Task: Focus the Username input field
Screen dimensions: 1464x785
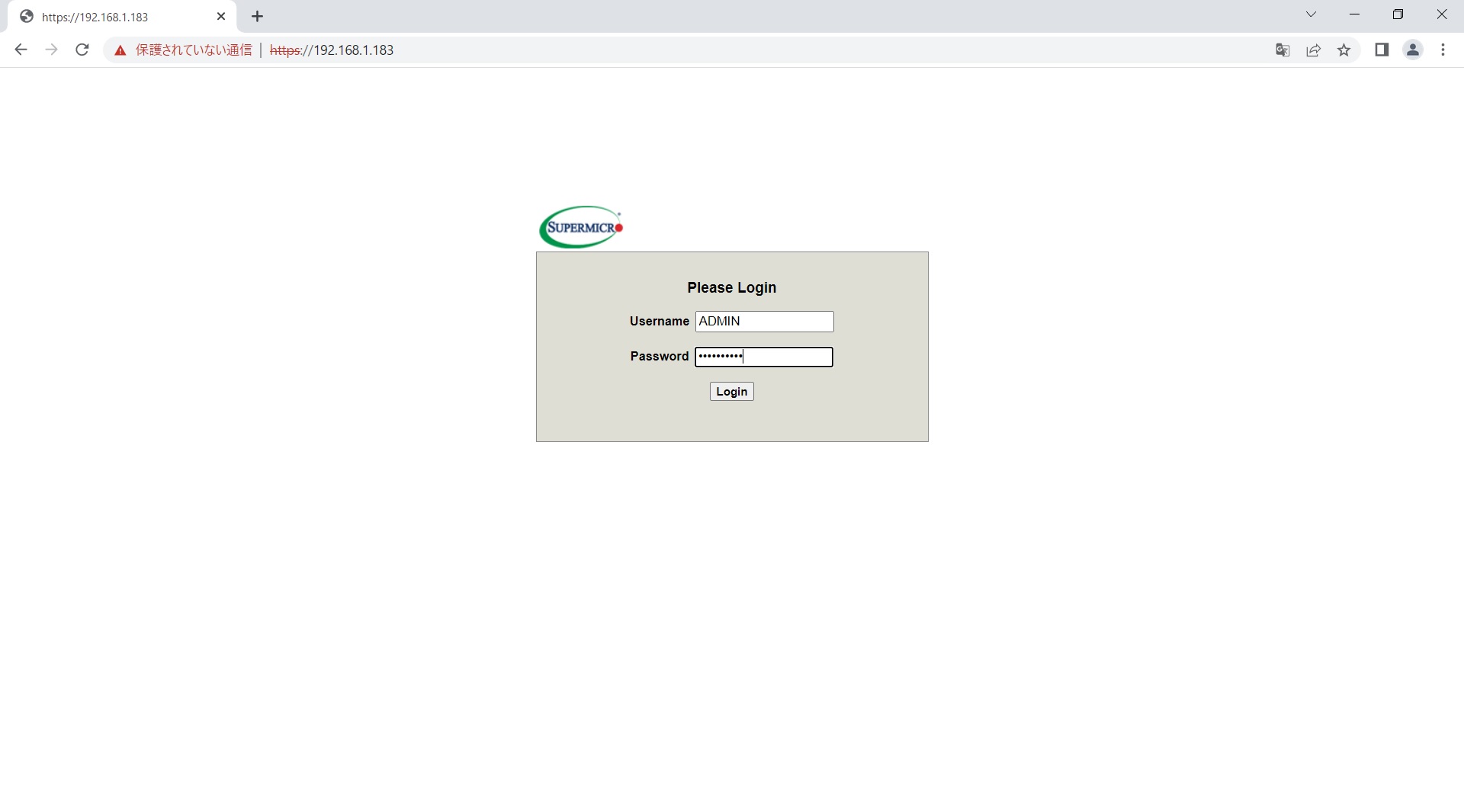Action: [x=764, y=322]
